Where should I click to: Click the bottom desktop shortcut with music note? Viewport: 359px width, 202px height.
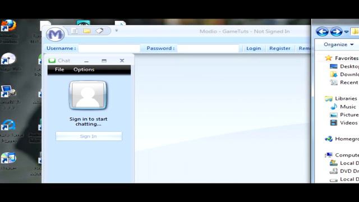coord(8,158)
